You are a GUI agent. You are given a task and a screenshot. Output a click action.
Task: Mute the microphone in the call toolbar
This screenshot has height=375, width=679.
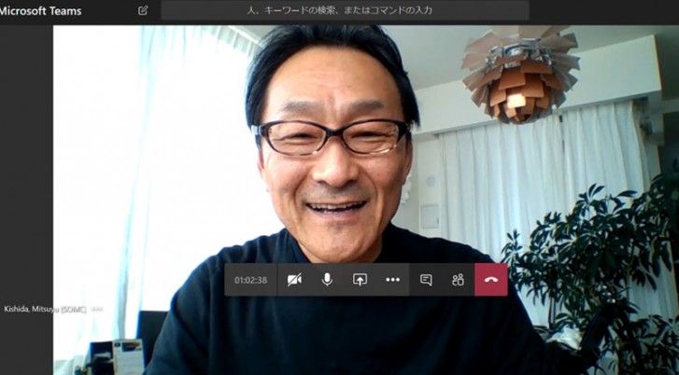tap(327, 280)
